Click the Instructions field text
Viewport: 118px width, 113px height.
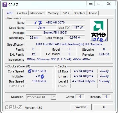click(x=69, y=59)
